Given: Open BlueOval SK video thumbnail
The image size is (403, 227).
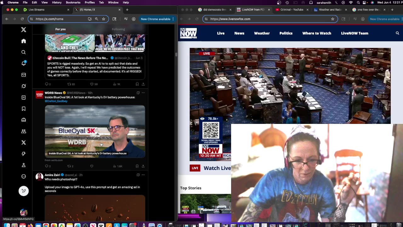Looking at the screenshot, I should [x=95, y=131].
